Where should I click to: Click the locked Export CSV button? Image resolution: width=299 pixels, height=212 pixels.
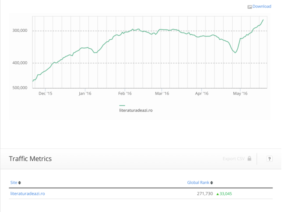point(237,159)
